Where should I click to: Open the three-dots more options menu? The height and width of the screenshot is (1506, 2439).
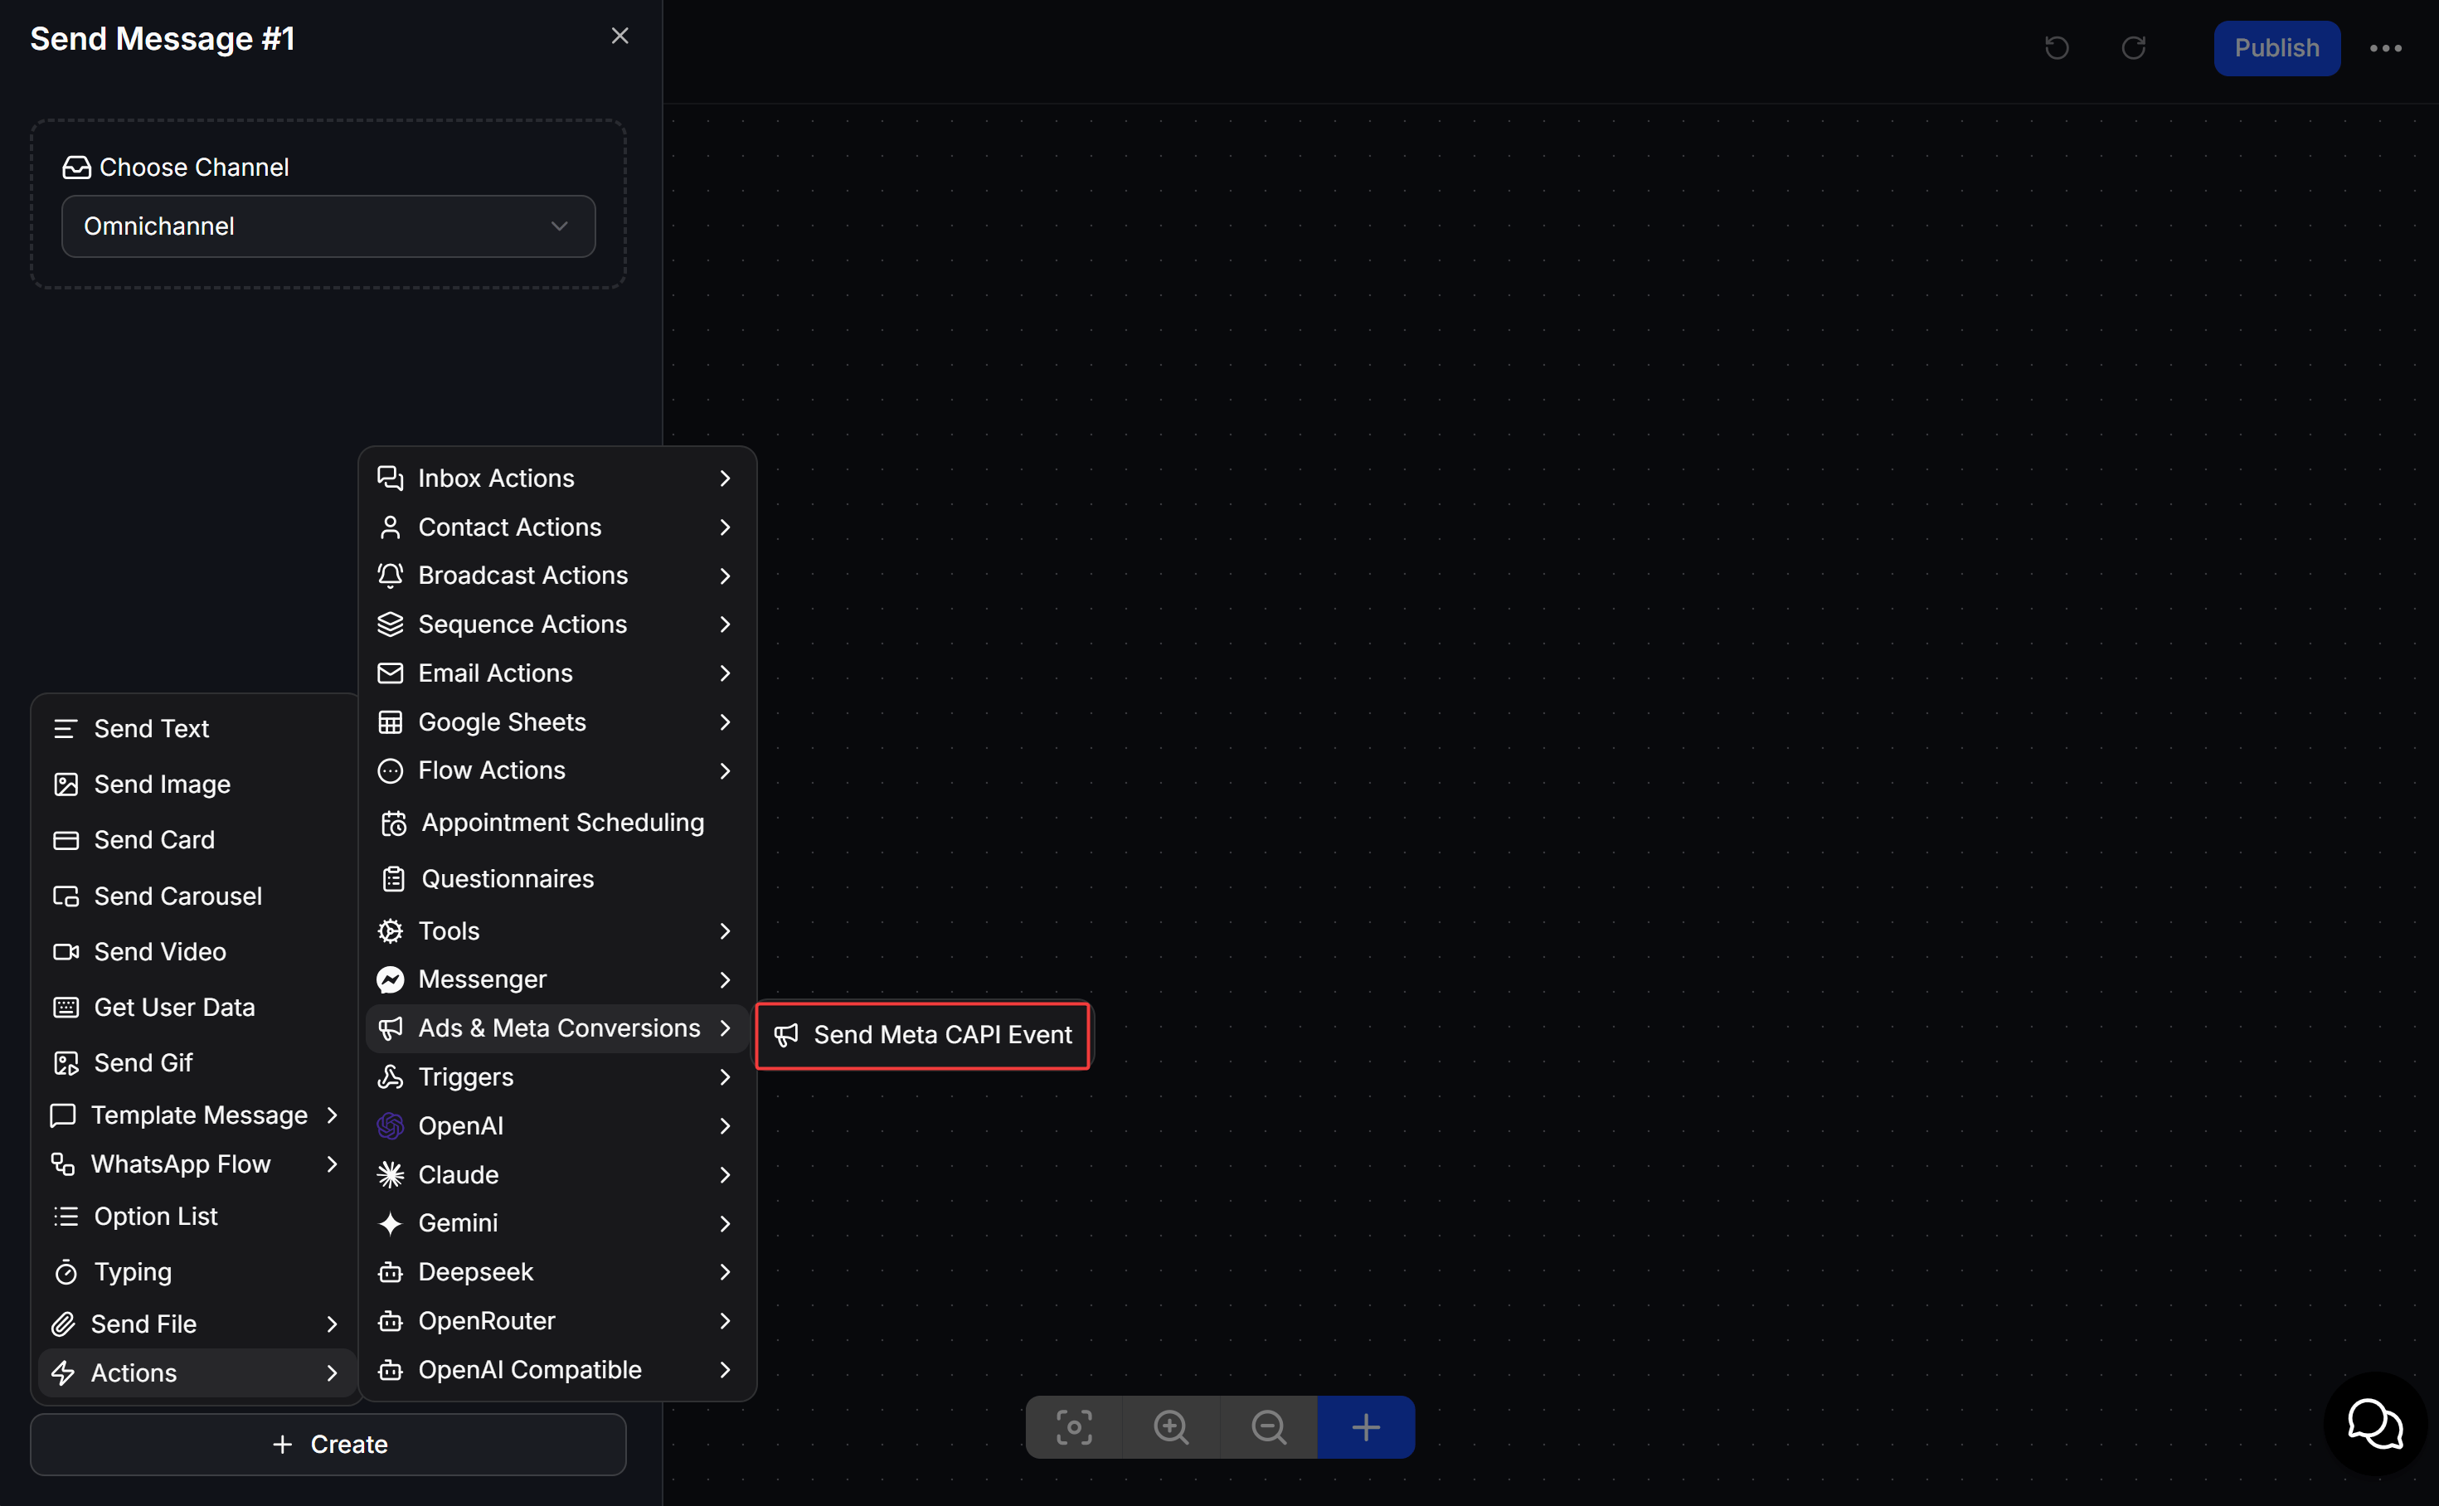[x=2385, y=48]
